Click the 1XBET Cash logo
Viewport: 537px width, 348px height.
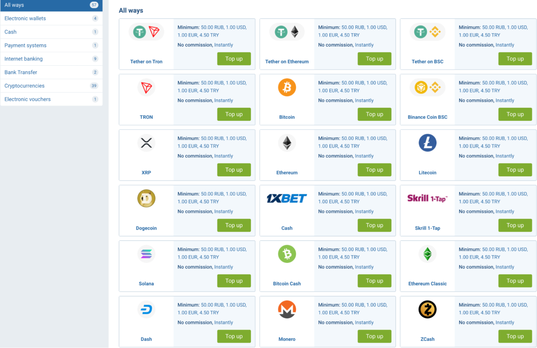(287, 198)
